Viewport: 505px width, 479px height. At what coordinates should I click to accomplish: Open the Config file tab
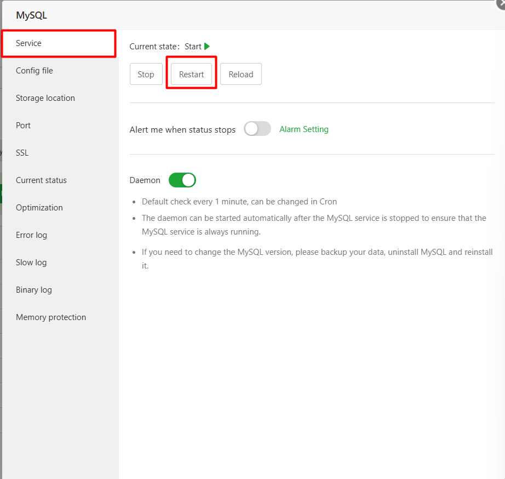pos(60,71)
